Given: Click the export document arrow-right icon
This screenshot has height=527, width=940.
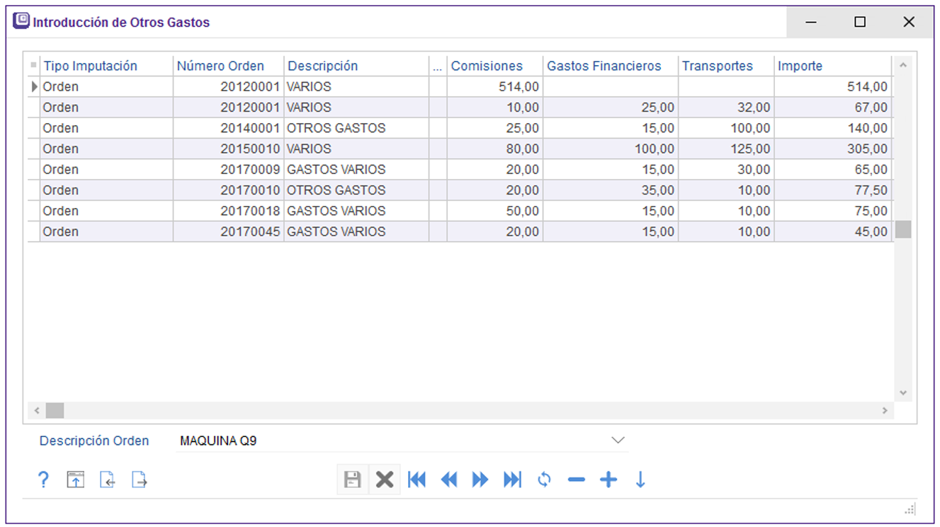Looking at the screenshot, I should [x=140, y=480].
